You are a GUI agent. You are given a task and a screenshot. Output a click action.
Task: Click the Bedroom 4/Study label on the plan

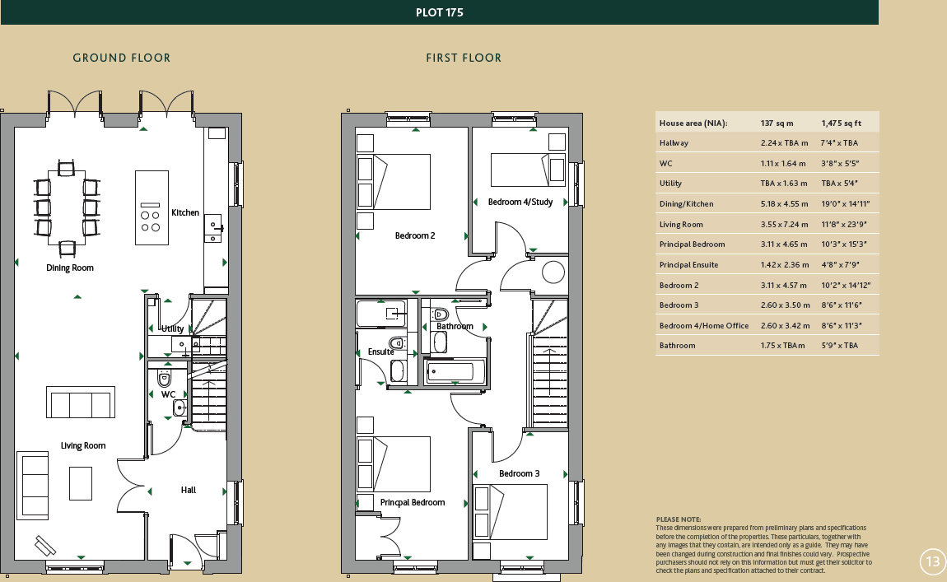click(x=520, y=202)
